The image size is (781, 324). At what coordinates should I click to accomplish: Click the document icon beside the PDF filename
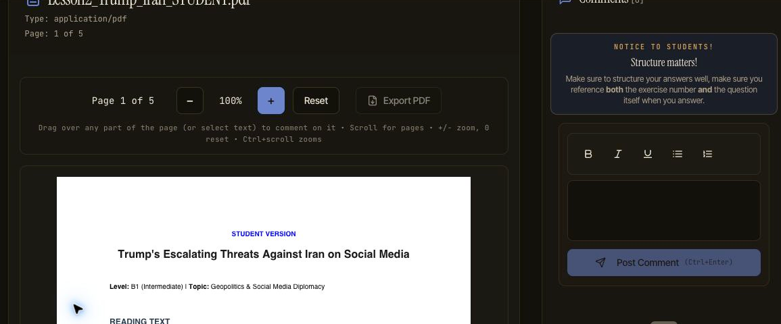click(33, 2)
